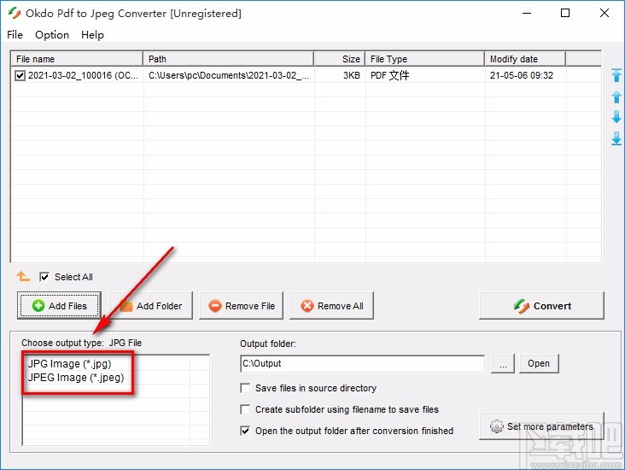Open the File menu
Viewport: 625px width, 470px height.
coord(15,35)
